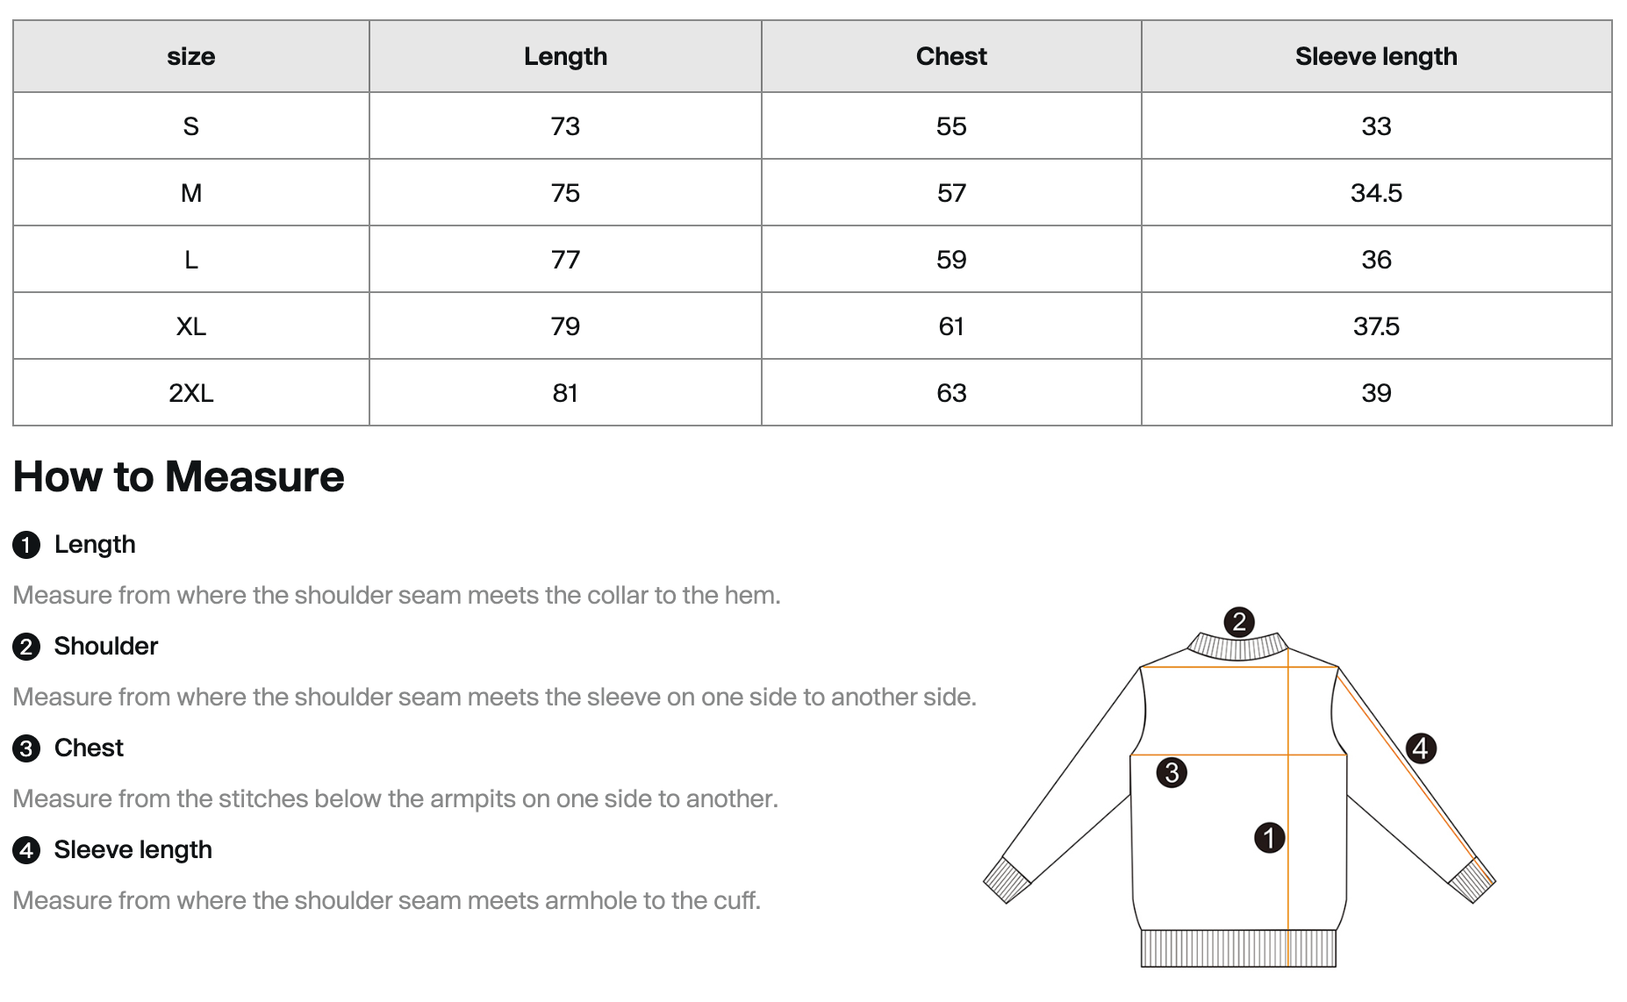
Task: Click the How to Measure heading
Action: [x=178, y=476]
